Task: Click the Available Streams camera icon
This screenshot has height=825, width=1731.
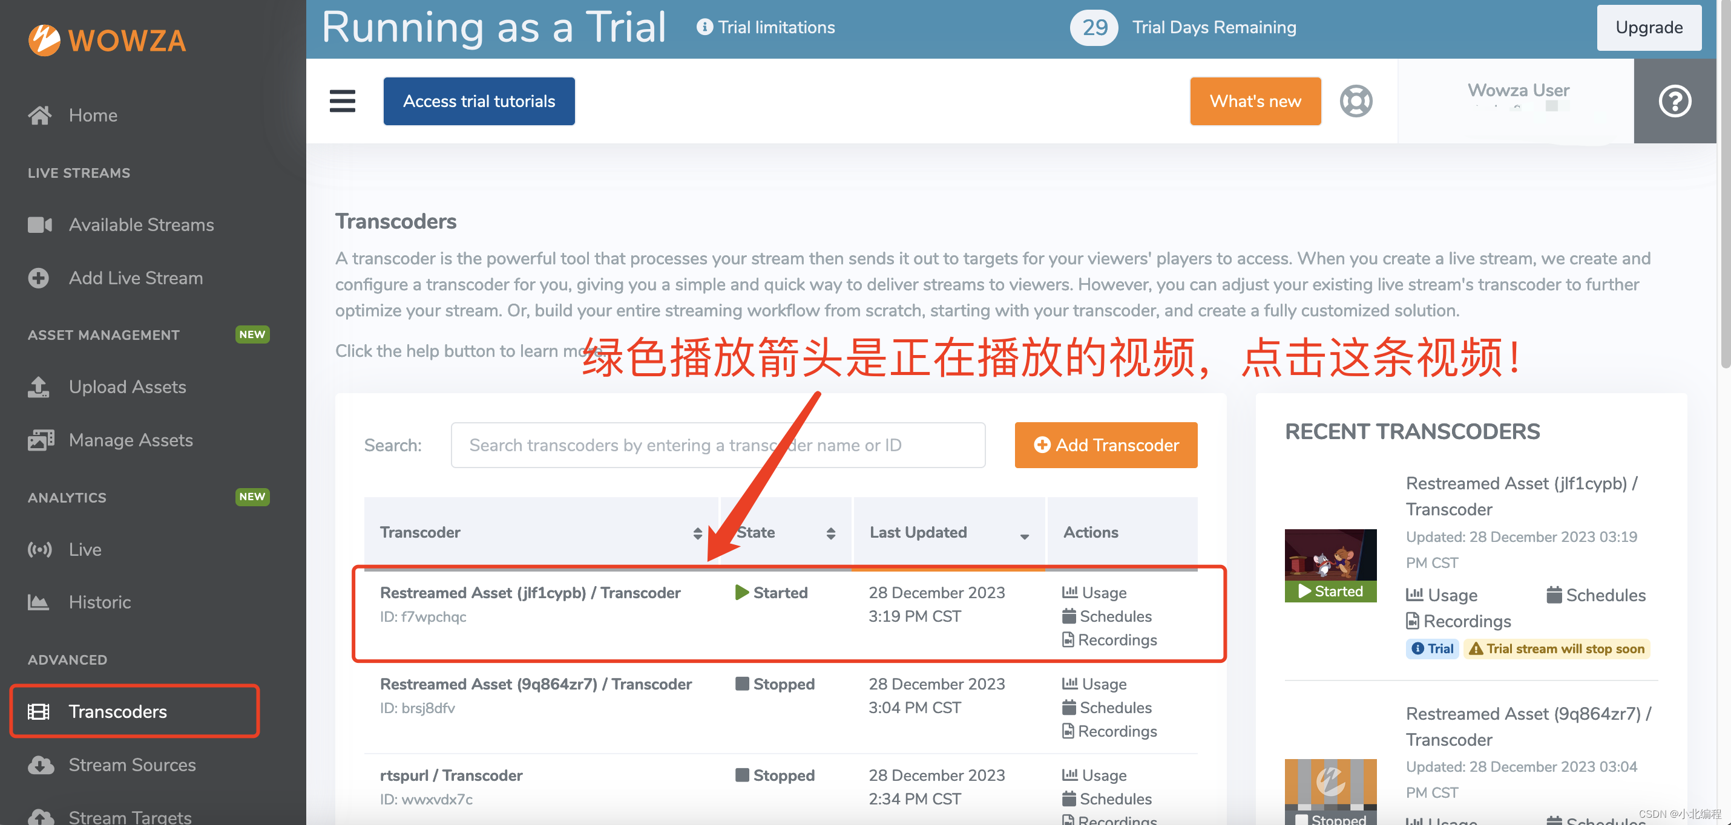Action: pos(40,225)
